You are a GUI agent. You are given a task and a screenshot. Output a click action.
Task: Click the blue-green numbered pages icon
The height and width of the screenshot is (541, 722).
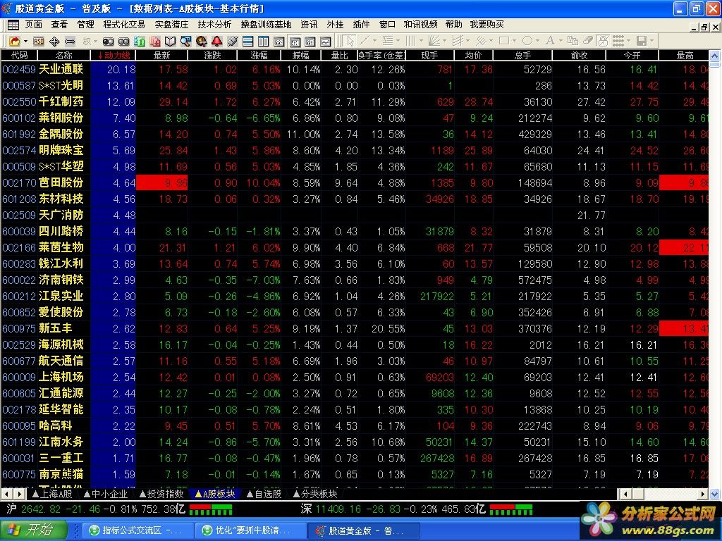(140, 42)
